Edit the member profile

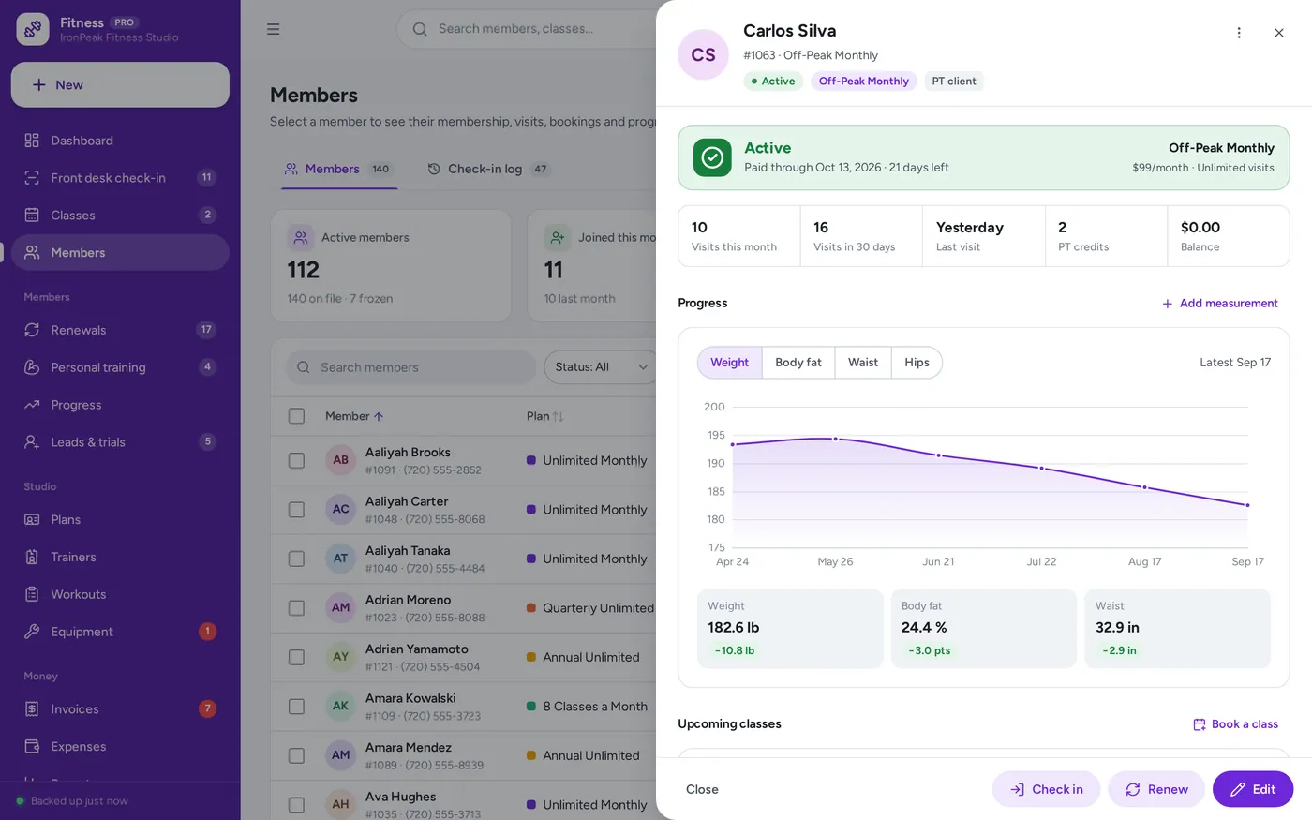(x=1253, y=789)
